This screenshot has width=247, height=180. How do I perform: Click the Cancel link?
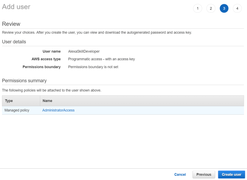[x=180, y=174]
